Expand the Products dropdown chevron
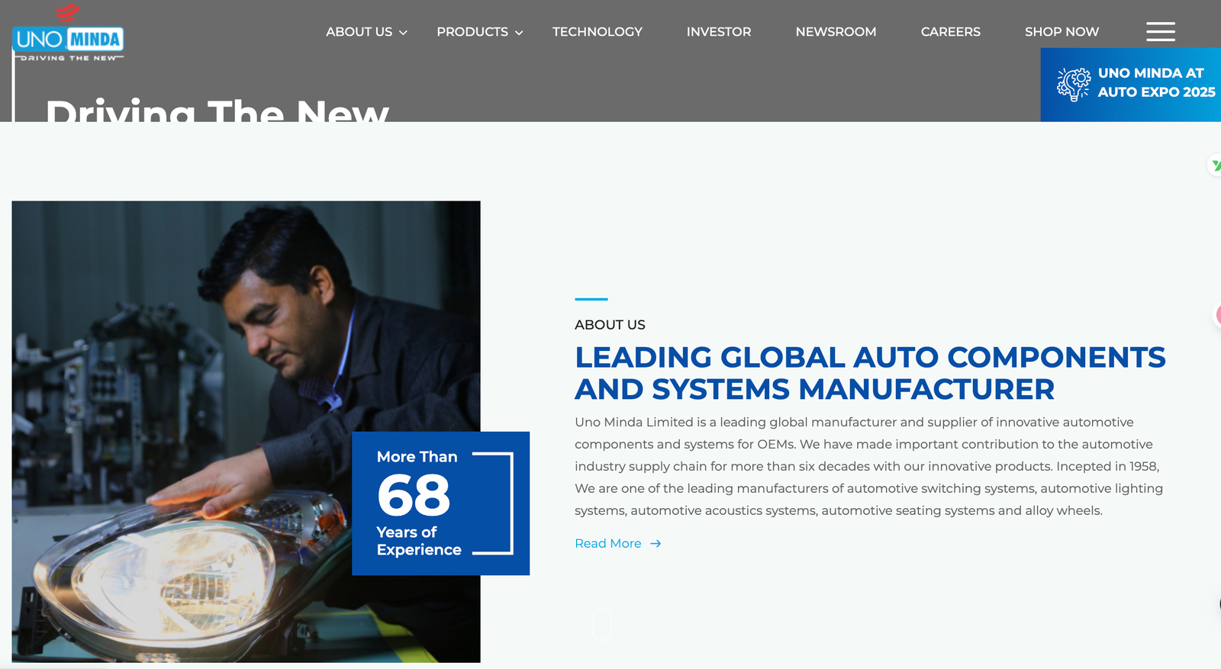The height and width of the screenshot is (669, 1221). [519, 33]
